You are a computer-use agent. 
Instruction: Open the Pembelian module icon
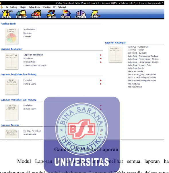coord(51,14)
